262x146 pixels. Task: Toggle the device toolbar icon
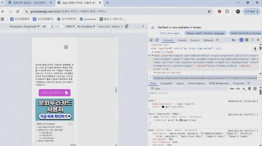tap(157, 40)
